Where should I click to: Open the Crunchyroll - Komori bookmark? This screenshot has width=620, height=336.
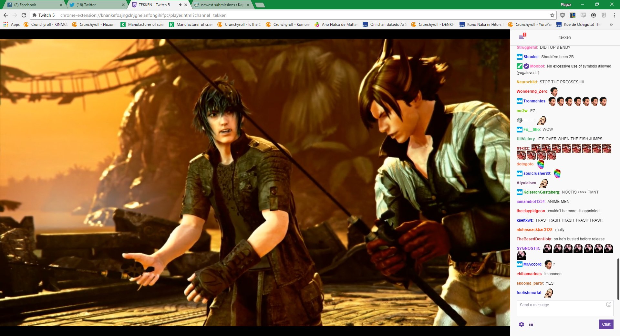[x=288, y=25]
